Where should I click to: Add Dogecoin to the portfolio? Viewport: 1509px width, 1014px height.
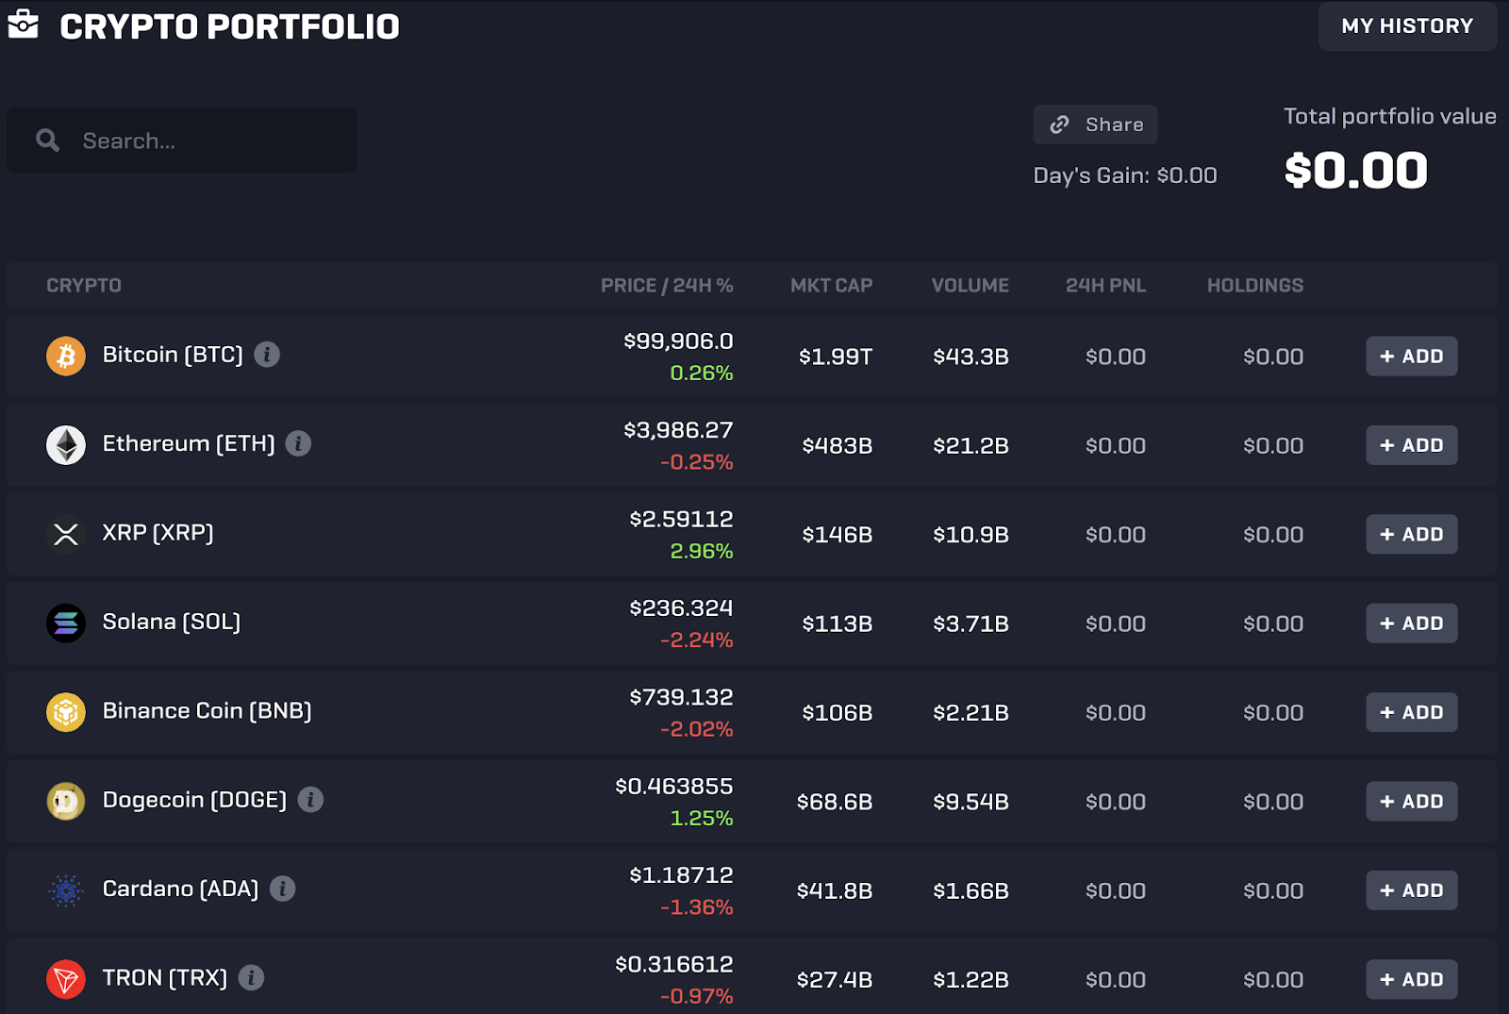tap(1412, 802)
